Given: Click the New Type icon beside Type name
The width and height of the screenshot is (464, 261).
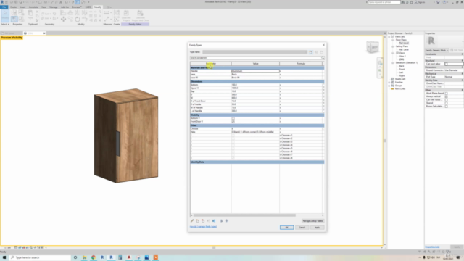Looking at the screenshot, I should (x=311, y=52).
